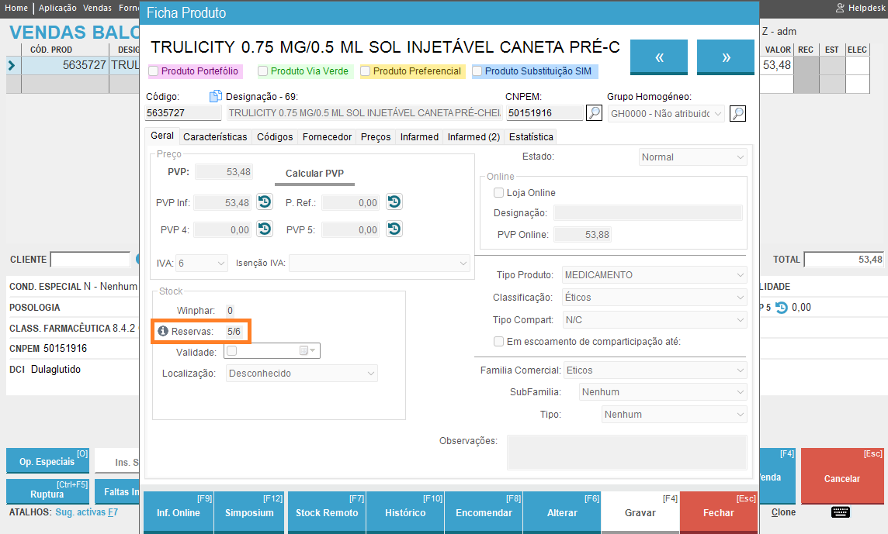The image size is (888, 534).
Task: Open the Estatística tab
Action: [531, 137]
